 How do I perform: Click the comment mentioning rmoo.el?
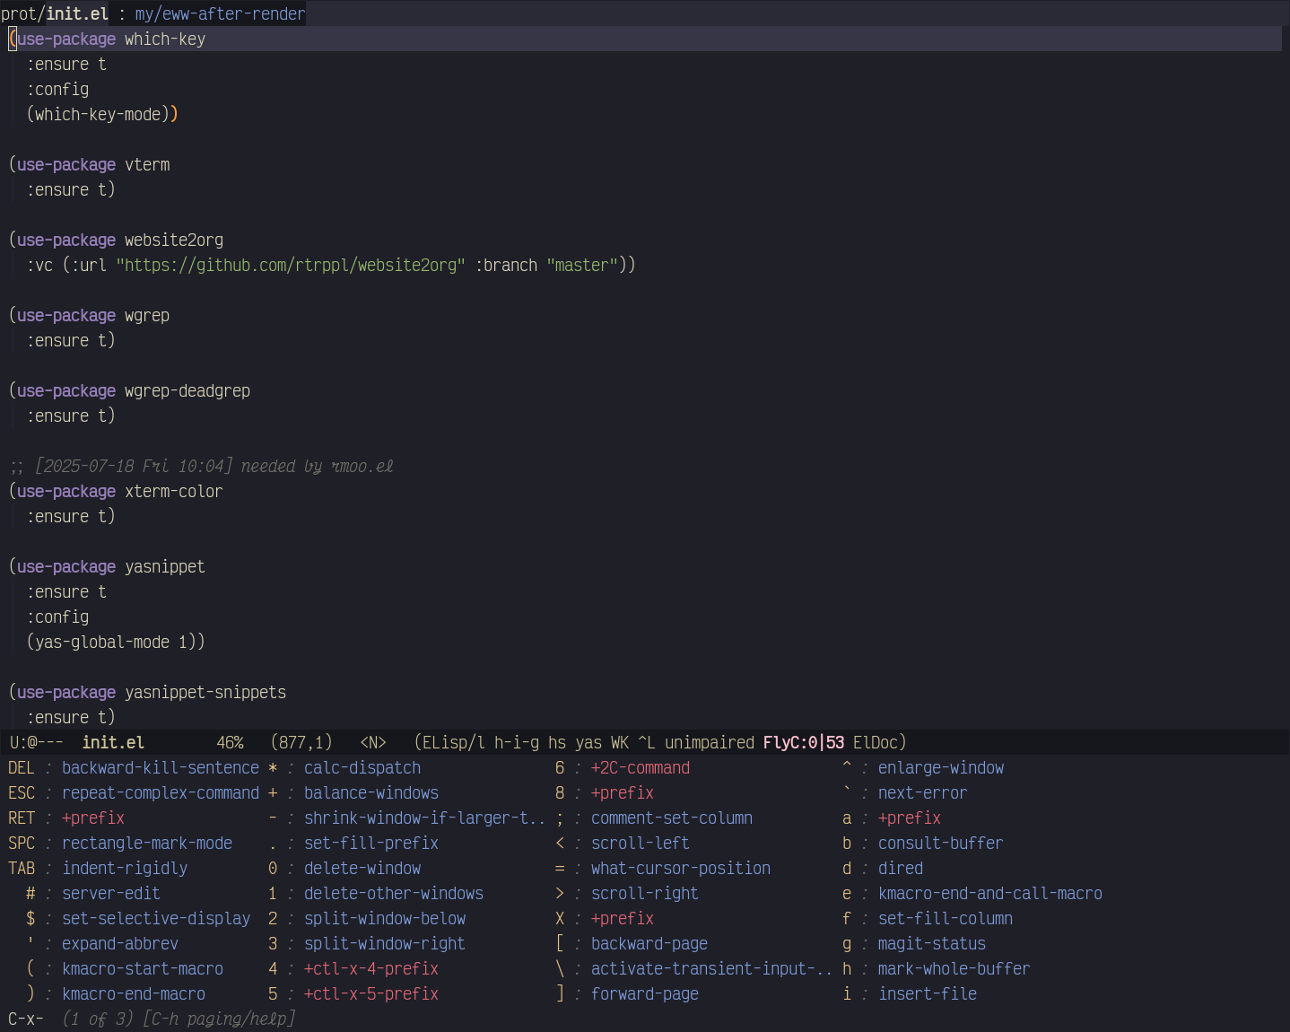pyautogui.click(x=201, y=466)
